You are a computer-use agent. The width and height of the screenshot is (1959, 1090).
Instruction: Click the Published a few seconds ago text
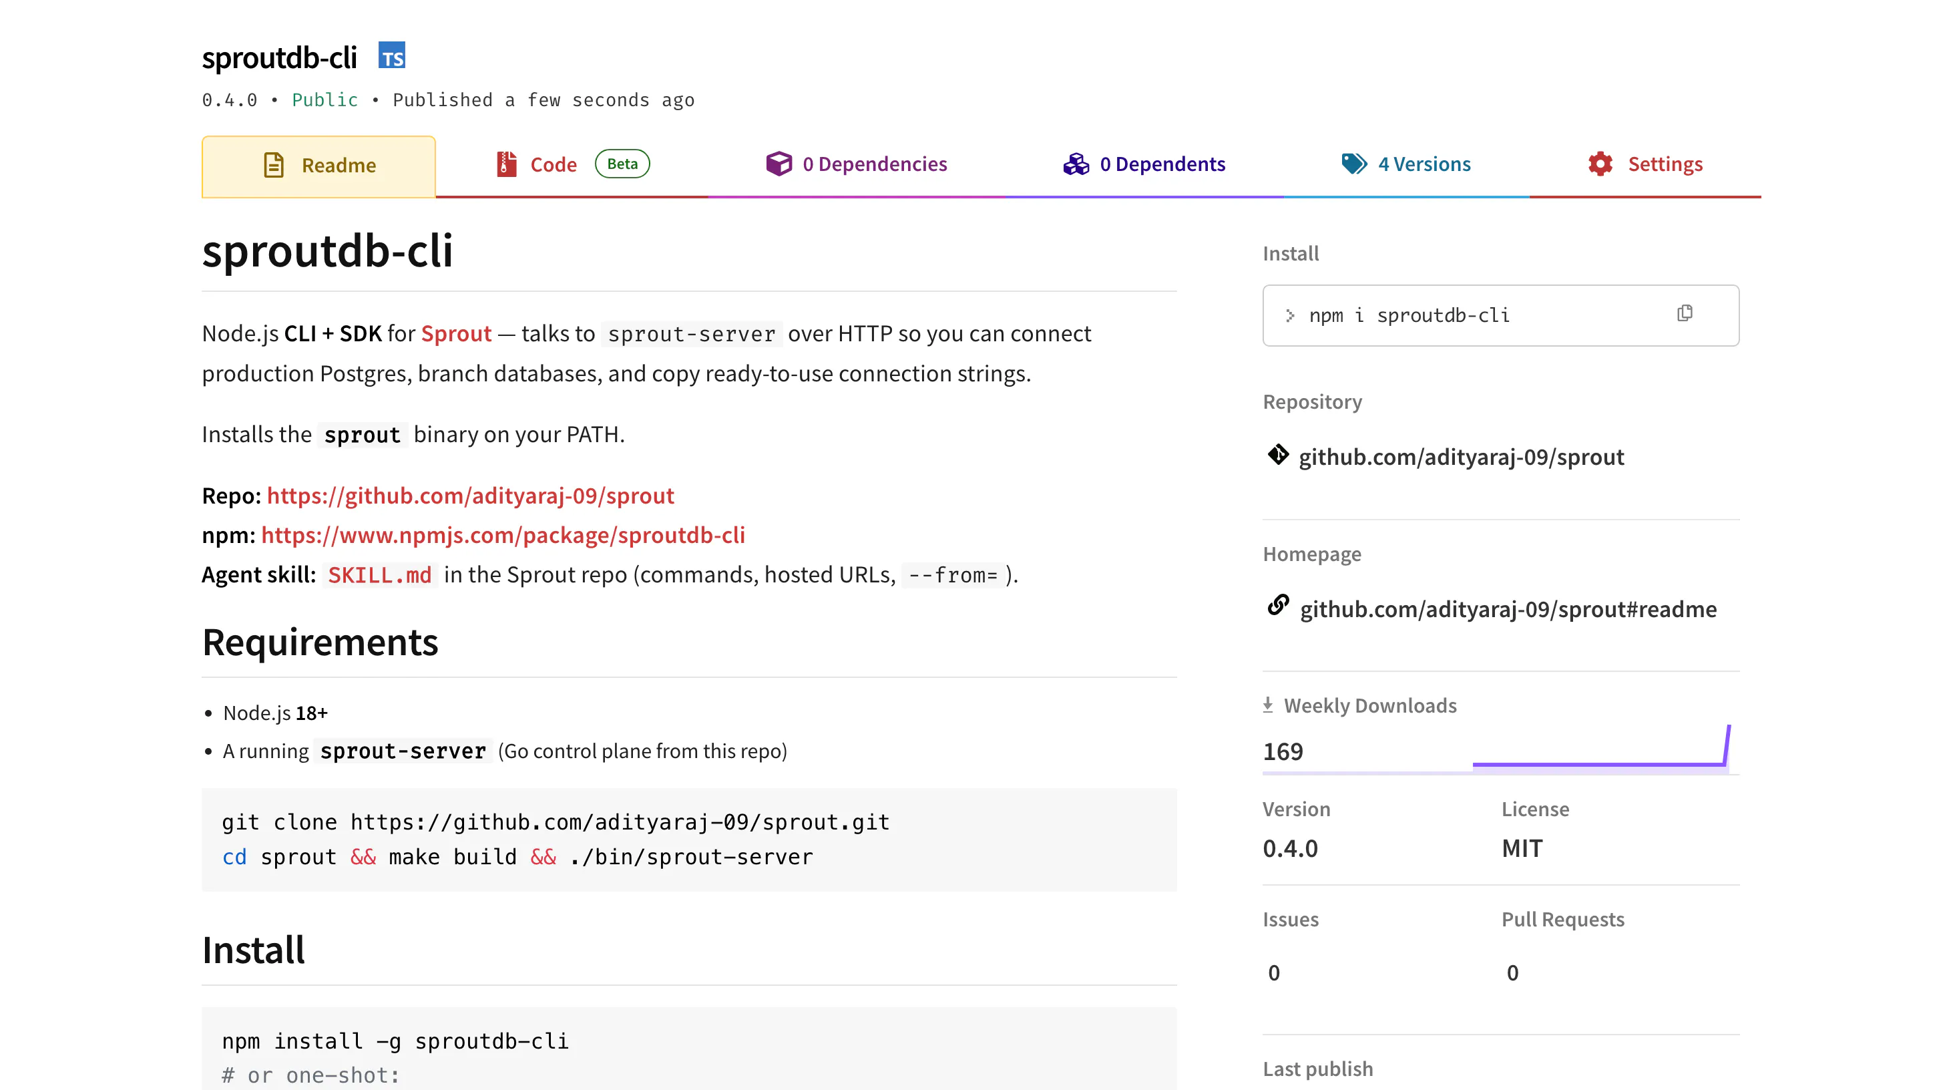coord(543,100)
